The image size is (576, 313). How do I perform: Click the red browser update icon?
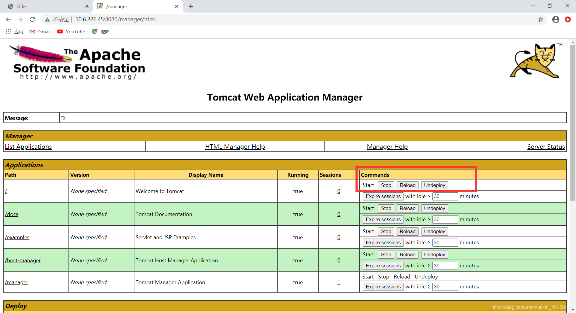pos(568,20)
